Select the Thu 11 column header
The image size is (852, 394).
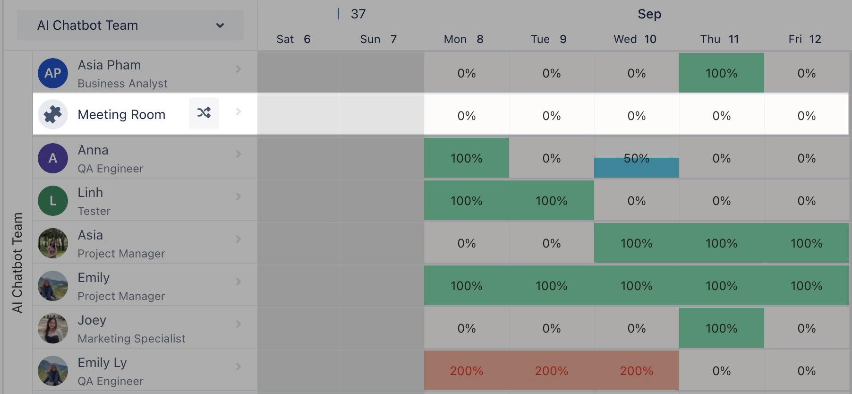pyautogui.click(x=719, y=39)
